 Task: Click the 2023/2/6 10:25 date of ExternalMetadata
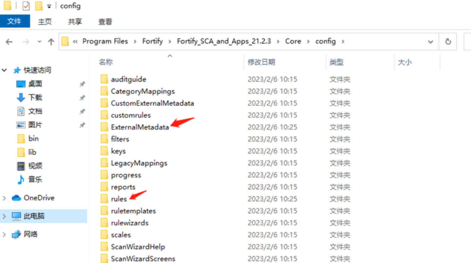tap(272, 127)
